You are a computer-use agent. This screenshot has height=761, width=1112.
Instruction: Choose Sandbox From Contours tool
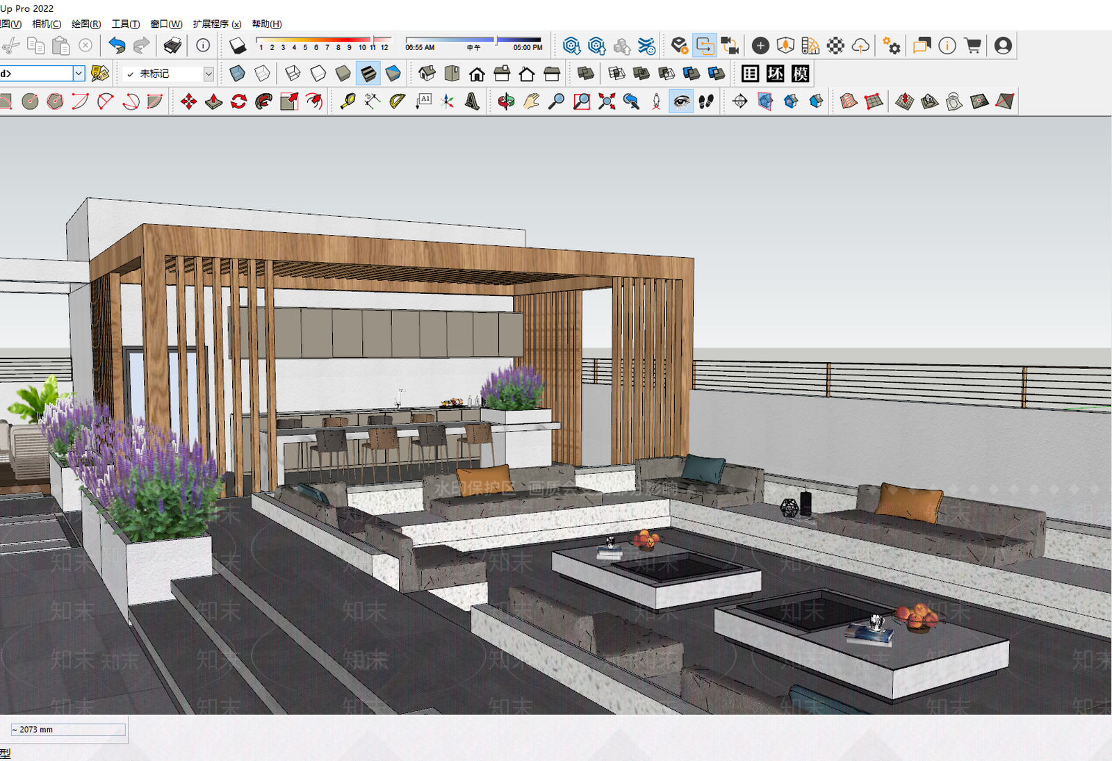[849, 101]
